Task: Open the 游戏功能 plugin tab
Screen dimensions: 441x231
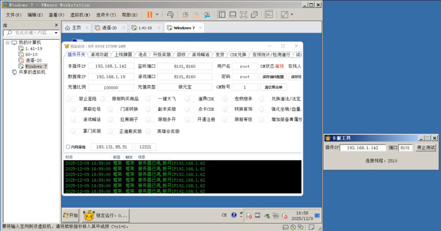Action: pos(100,54)
